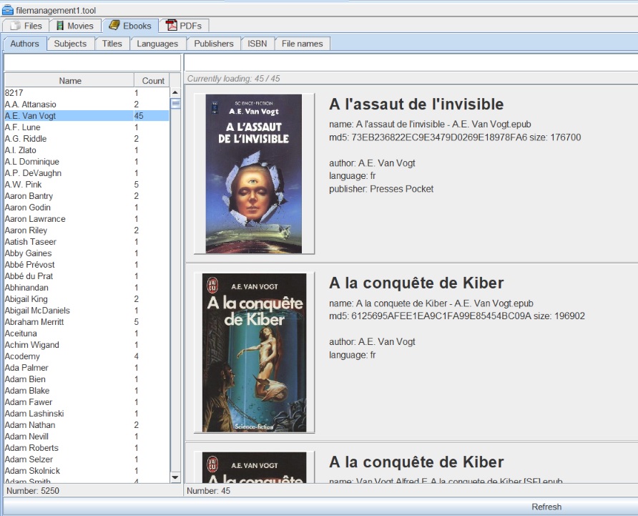The width and height of the screenshot is (638, 516).
Task: Select author "Adam Roberts"
Action: coord(87,447)
